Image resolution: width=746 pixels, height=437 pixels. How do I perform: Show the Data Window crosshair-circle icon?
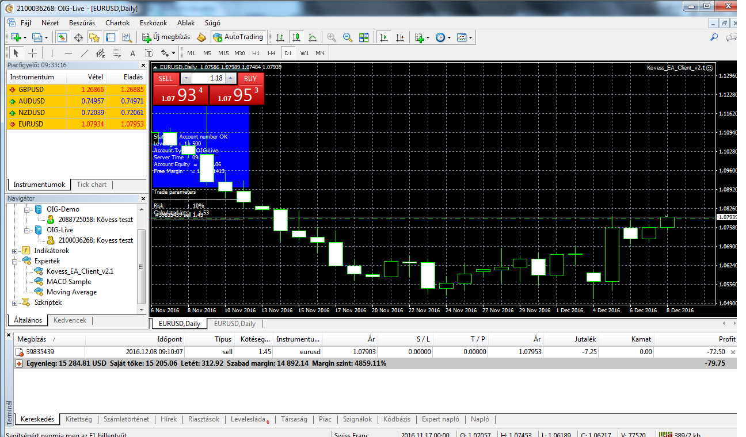[x=78, y=37]
